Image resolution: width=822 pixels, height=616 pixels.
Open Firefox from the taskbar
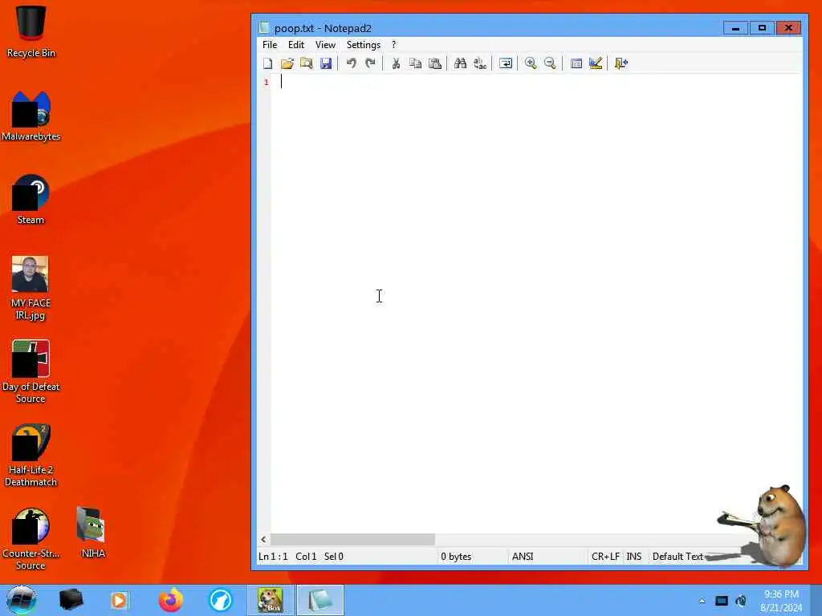point(171,600)
